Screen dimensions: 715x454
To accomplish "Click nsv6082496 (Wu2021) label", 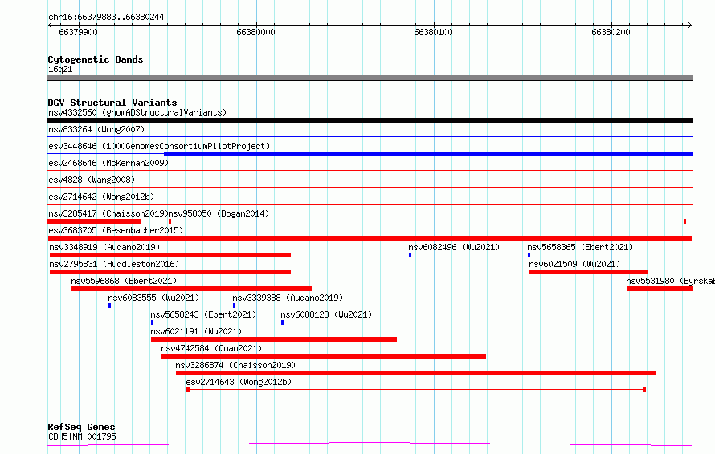I will tap(454, 247).
